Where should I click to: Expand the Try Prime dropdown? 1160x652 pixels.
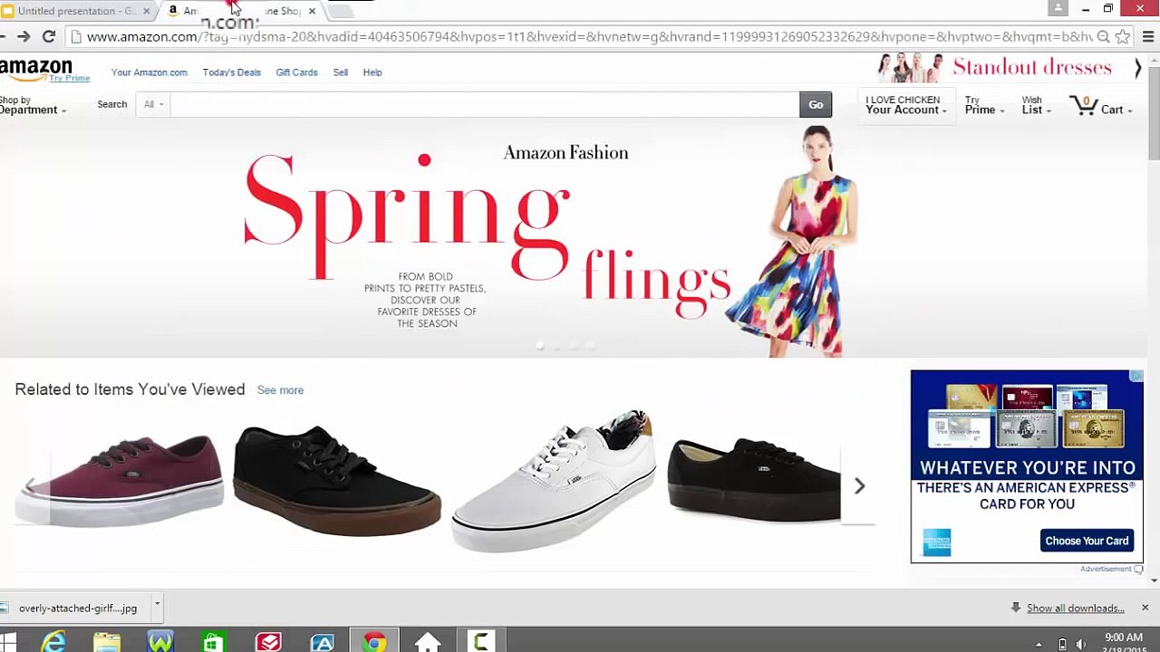984,105
